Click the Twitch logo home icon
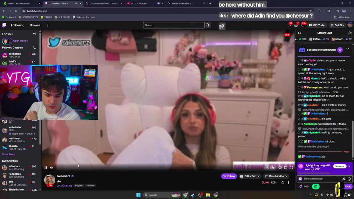The image size is (354, 199). point(4,25)
